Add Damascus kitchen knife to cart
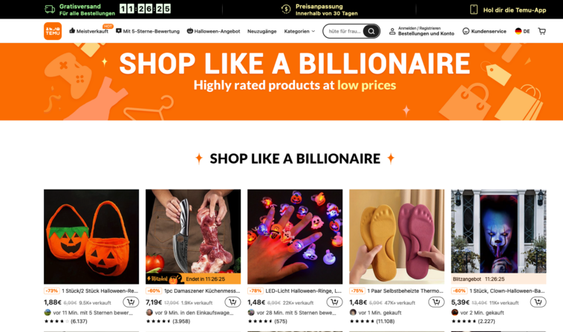The height and width of the screenshot is (332, 563). coord(232,302)
